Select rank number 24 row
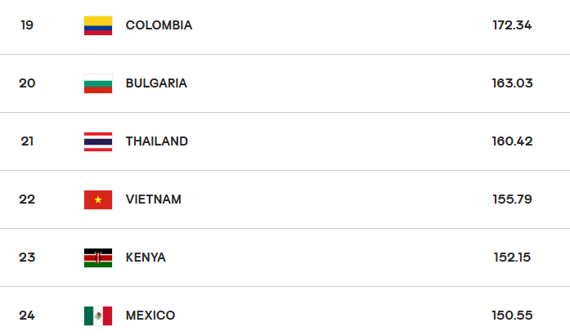The image size is (570, 336). 285,311
